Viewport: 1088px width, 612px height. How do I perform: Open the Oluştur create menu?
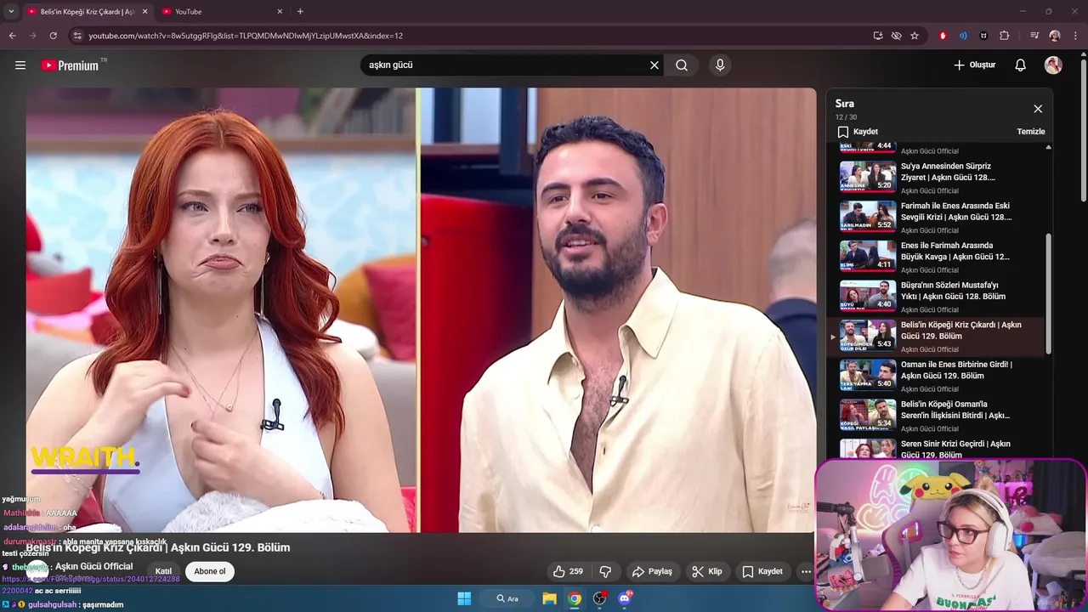[974, 65]
